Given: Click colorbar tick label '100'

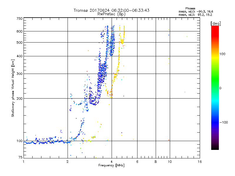Looking at the screenshot, I should (x=222, y=54).
